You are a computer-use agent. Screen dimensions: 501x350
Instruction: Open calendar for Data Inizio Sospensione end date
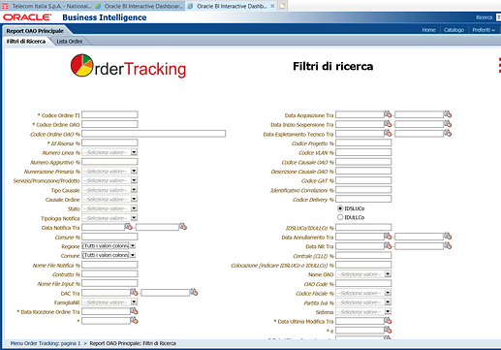click(448, 124)
